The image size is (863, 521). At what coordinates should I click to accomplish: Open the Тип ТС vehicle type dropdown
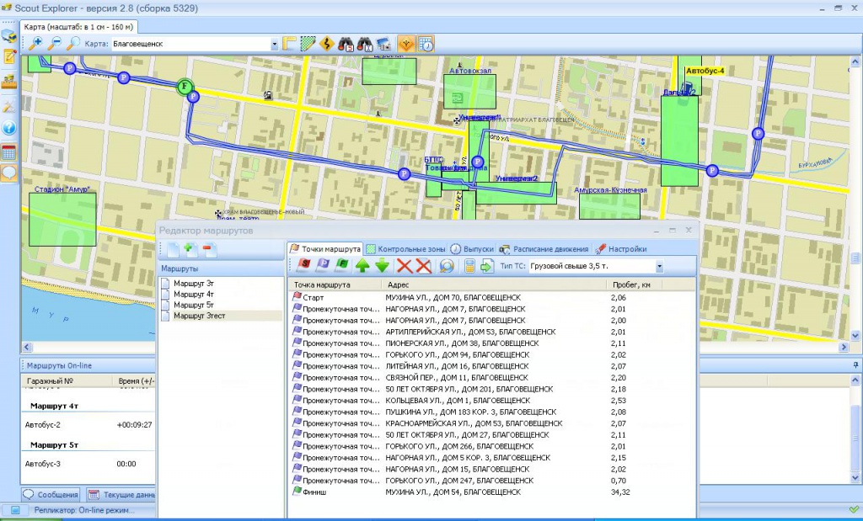[659, 267]
